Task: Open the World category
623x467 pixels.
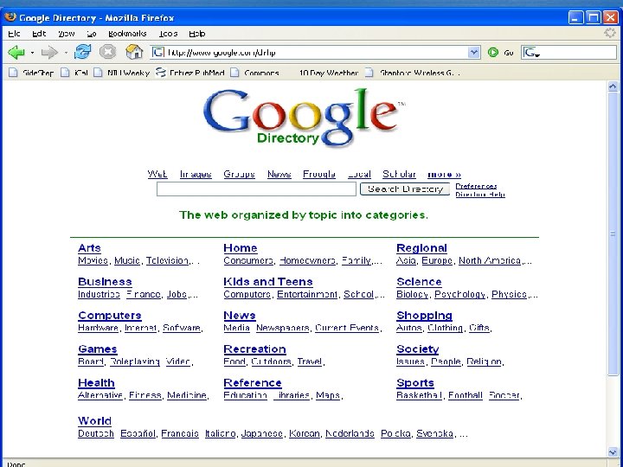Action: pos(94,421)
